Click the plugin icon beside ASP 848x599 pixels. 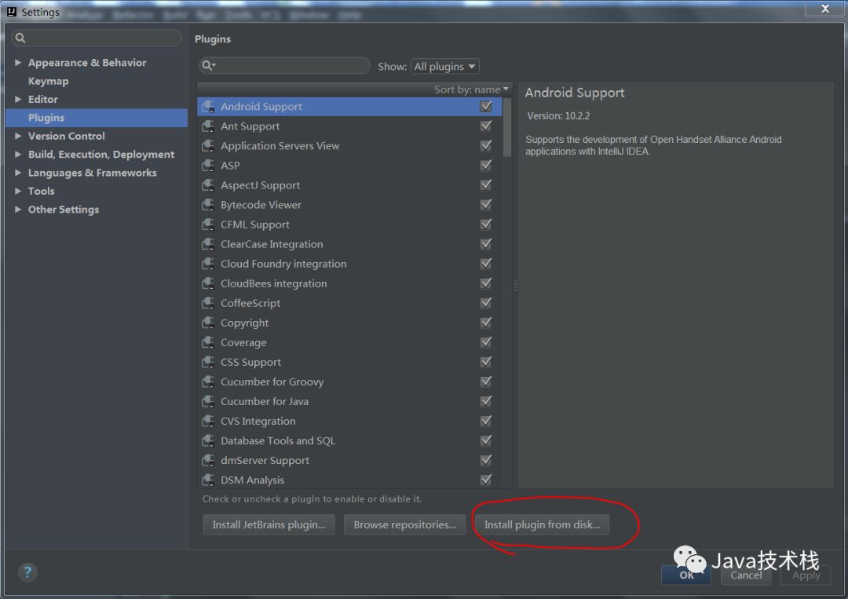pyautogui.click(x=208, y=166)
